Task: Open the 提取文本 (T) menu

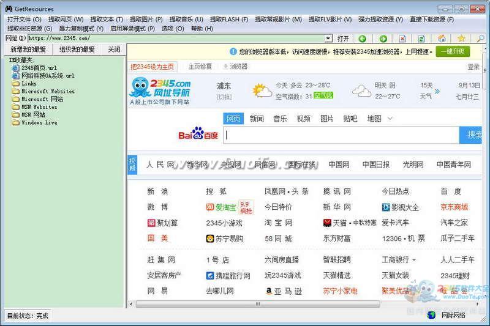Action: (107, 20)
